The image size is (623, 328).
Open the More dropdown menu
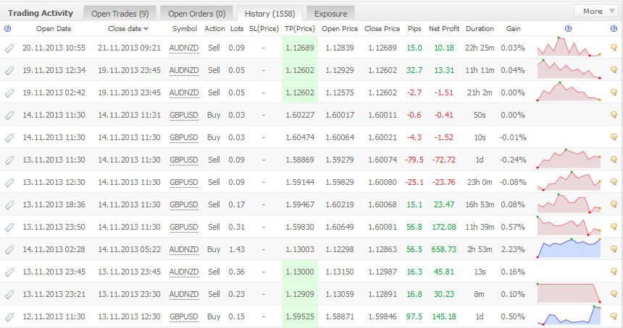(597, 11)
